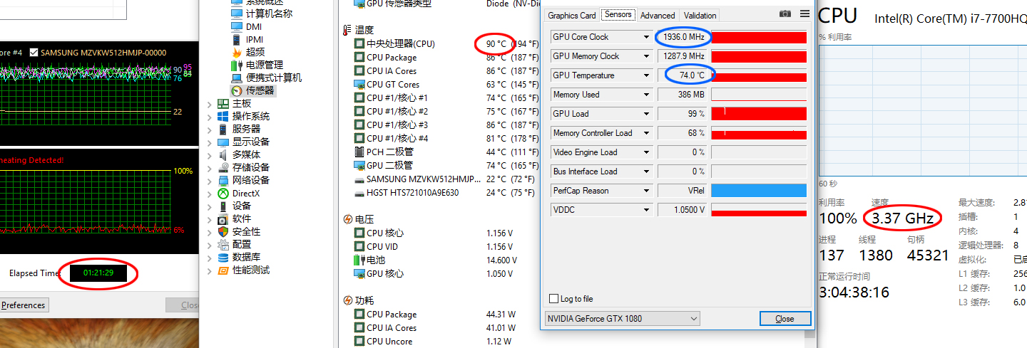Open the Video Engine Load dropdown
The height and width of the screenshot is (348, 1027).
[x=647, y=152]
